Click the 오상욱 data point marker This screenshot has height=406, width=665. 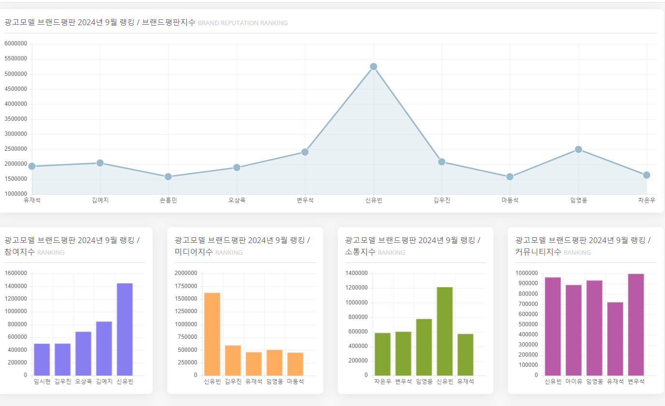click(x=237, y=168)
